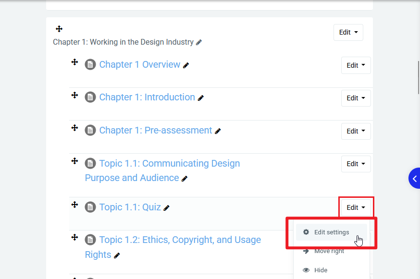Open section Edit dropdown for Chapter 1
The width and height of the screenshot is (420, 279).
348,32
